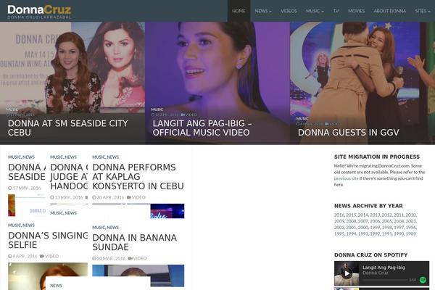Click '30 MAR , 2016' date text
Viewport: 435px width, 290px height.
point(111,258)
